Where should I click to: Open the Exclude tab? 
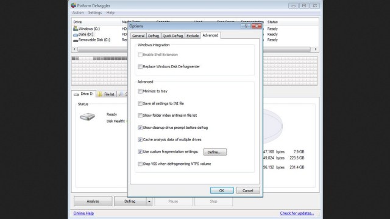tap(193, 36)
